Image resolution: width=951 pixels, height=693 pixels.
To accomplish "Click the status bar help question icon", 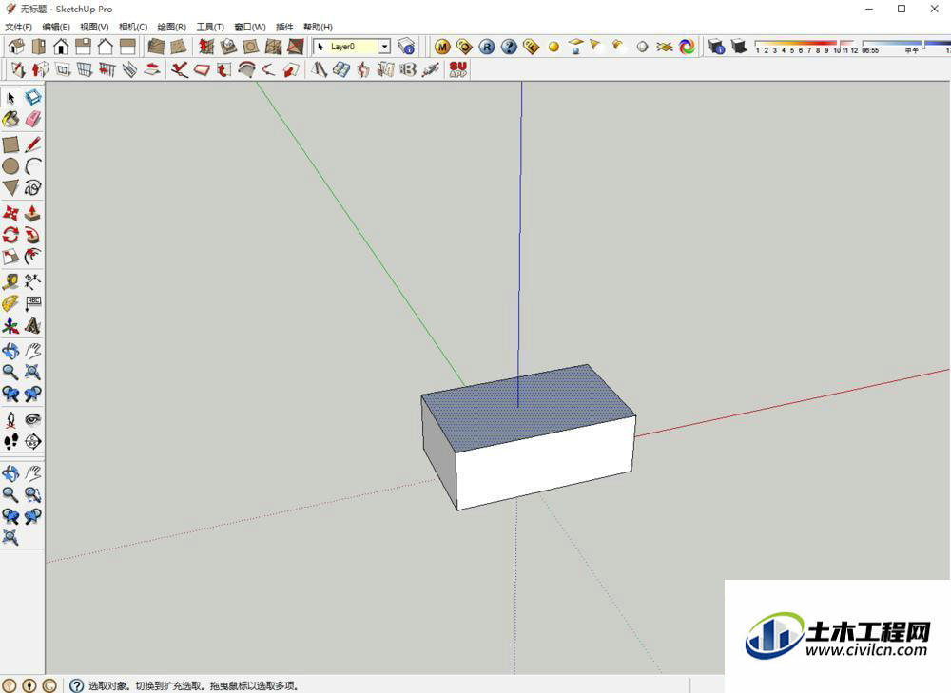I will (76, 685).
